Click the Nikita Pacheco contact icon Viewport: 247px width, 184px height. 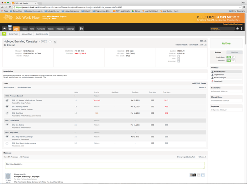[x=212, y=72]
